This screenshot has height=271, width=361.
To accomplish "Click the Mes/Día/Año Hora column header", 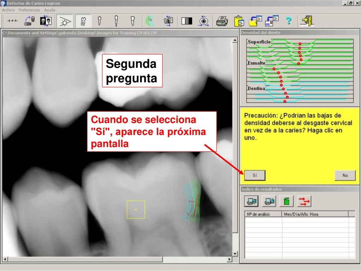I will pos(315,214).
